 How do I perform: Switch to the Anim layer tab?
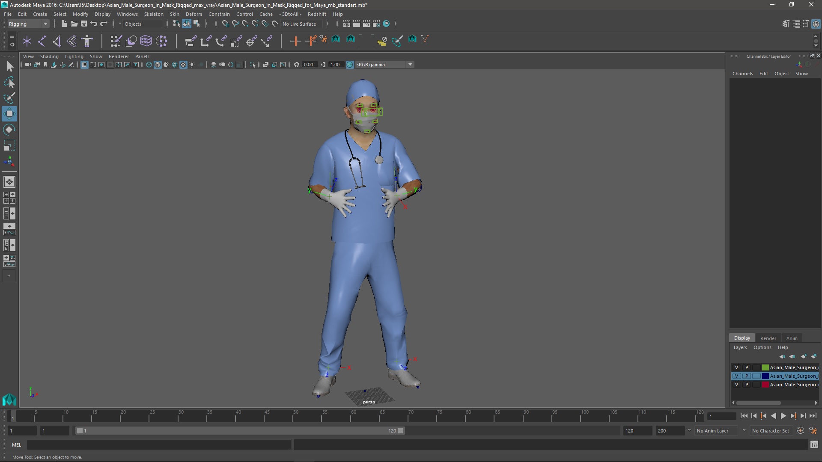click(792, 338)
